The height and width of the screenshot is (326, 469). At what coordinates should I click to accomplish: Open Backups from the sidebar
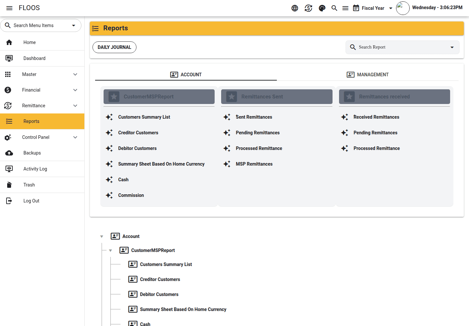pyautogui.click(x=42, y=153)
